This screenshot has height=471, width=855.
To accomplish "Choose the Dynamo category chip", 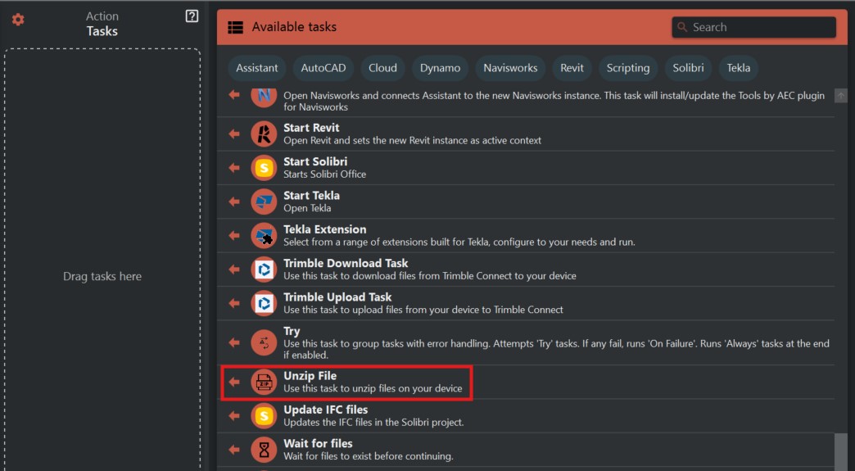I will click(x=440, y=68).
